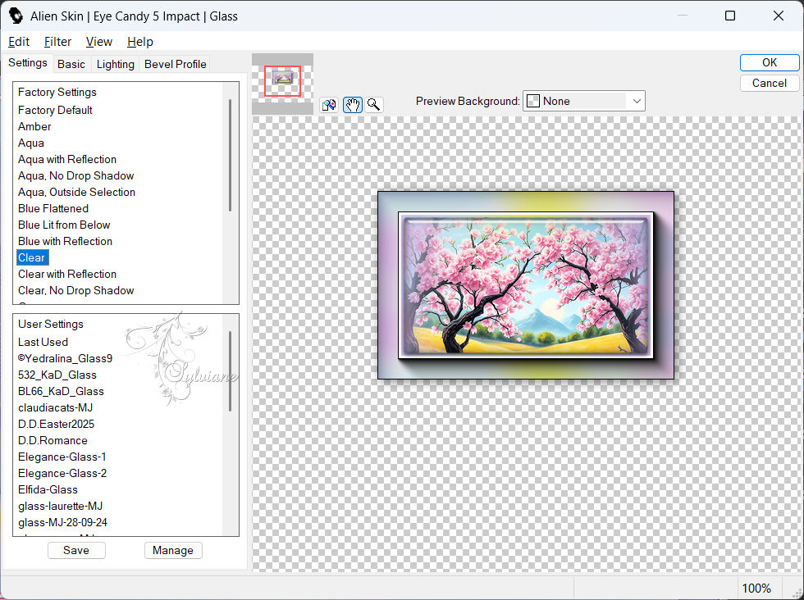The height and width of the screenshot is (600, 804).
Task: Switch to the Bevel Profile tab
Action: pos(176,64)
